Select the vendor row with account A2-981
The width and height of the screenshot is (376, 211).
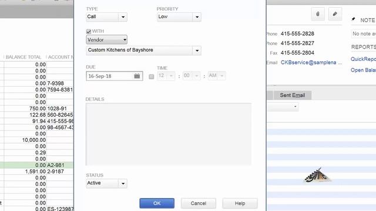[36, 165]
